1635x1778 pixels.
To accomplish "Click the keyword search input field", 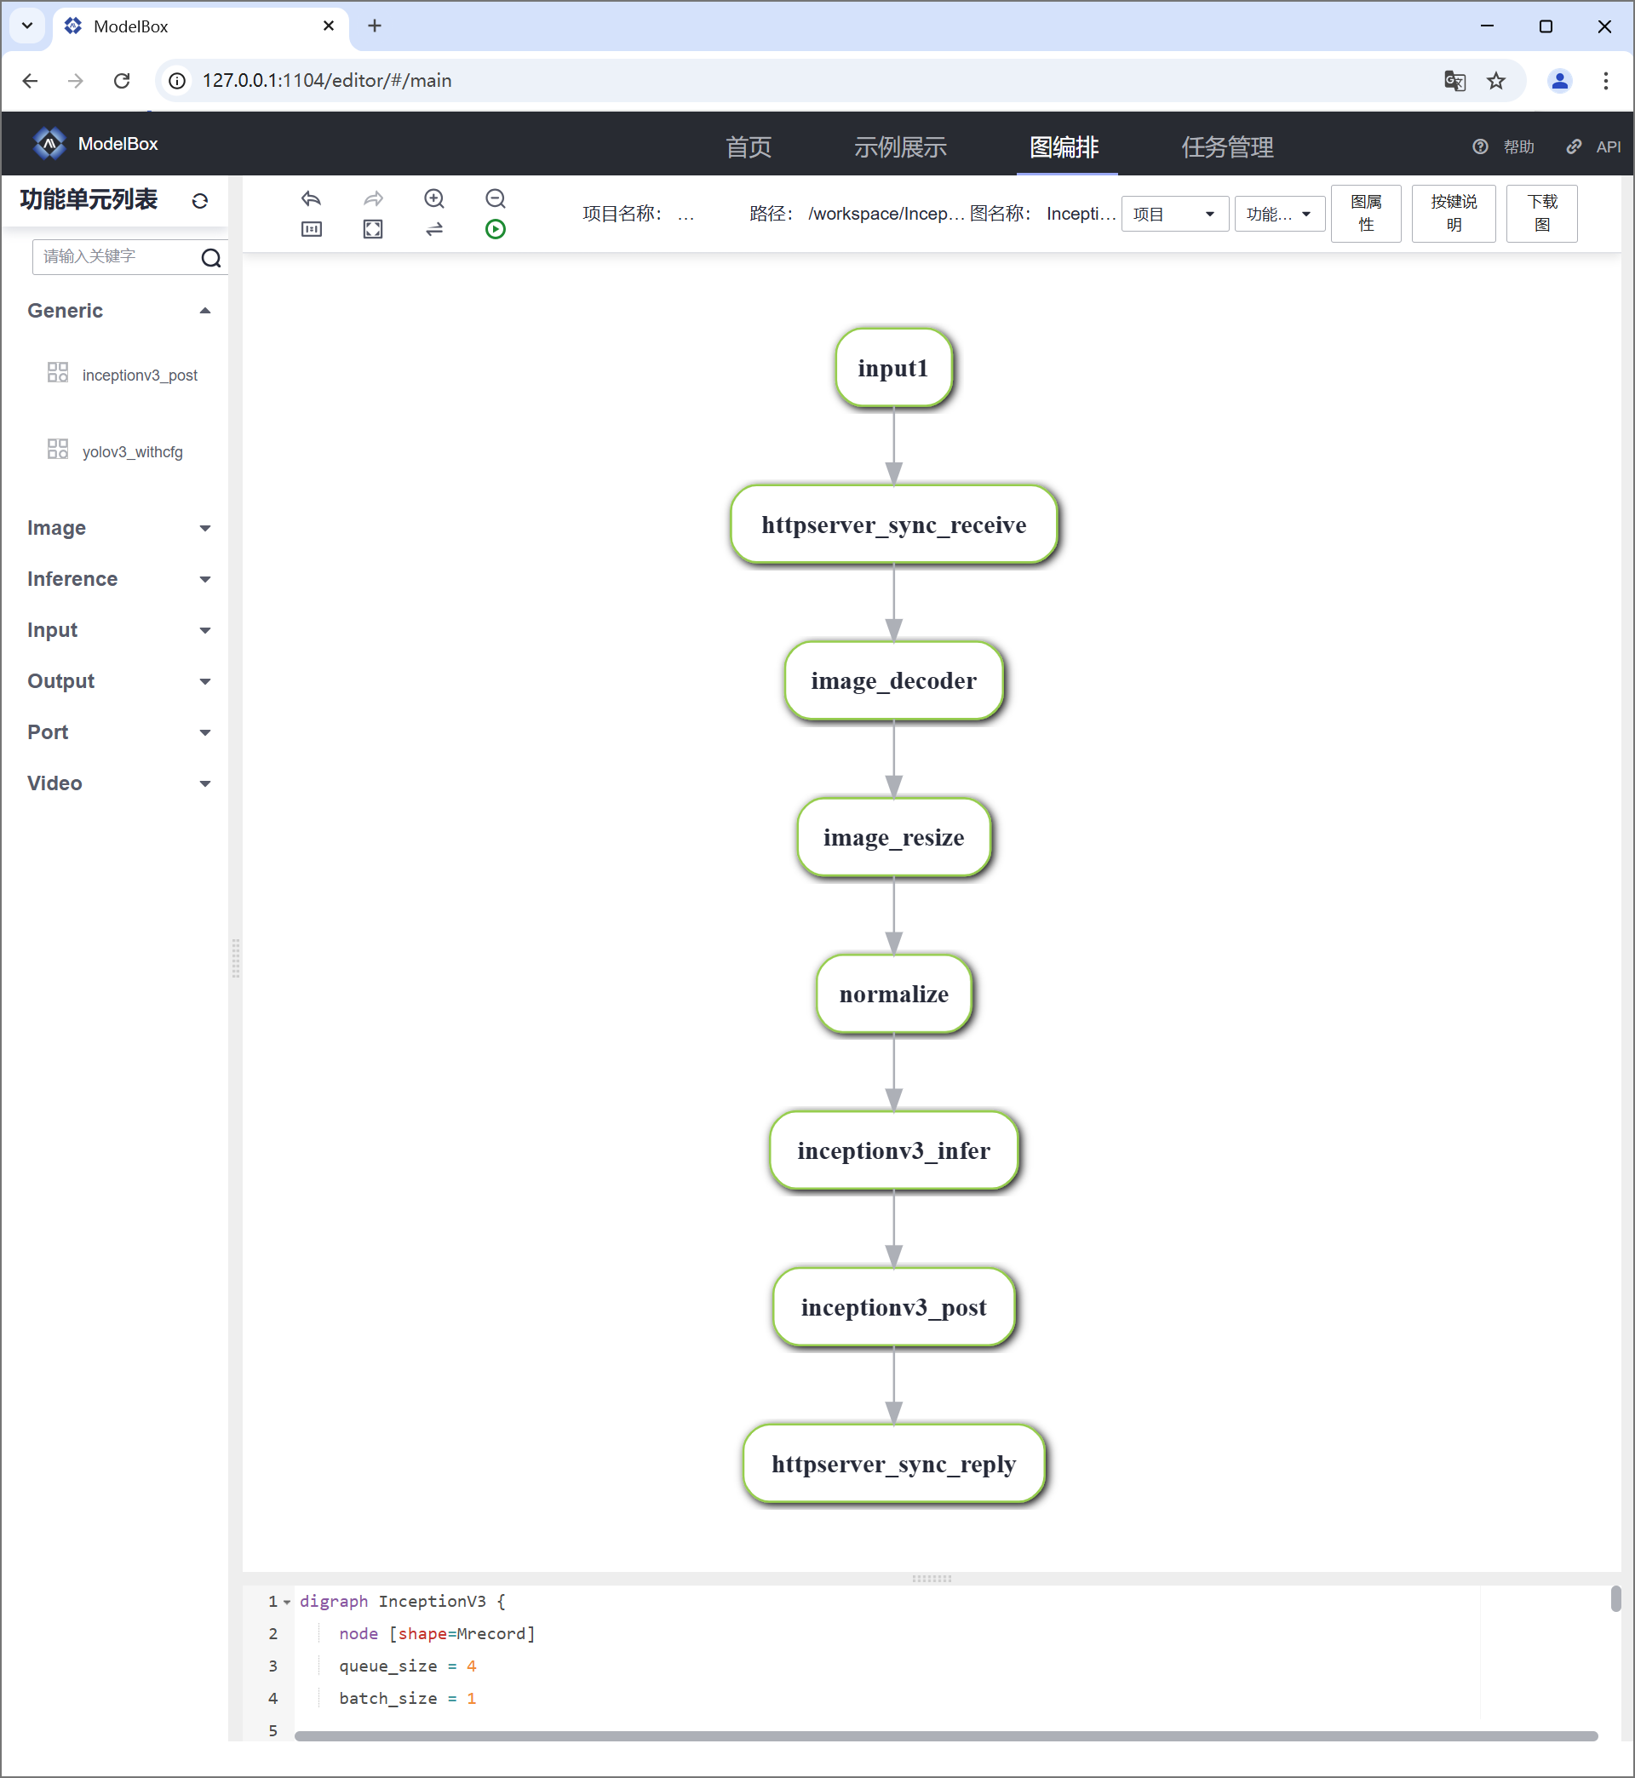I will pyautogui.click(x=115, y=256).
